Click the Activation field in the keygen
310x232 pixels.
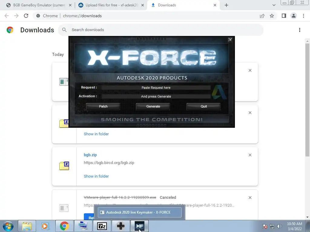click(x=156, y=96)
